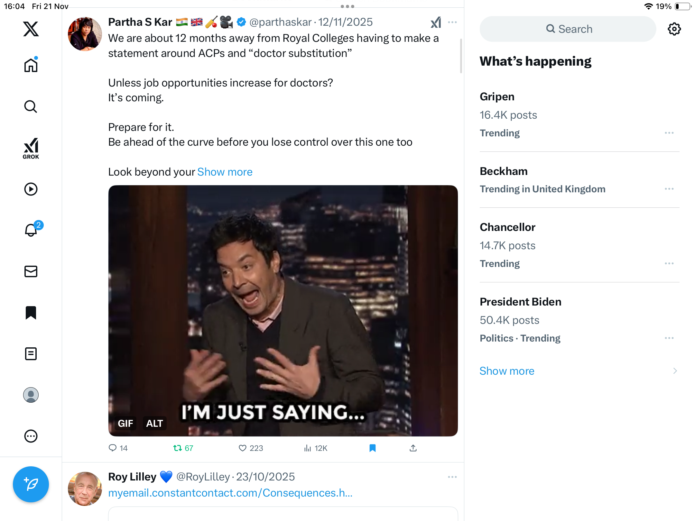Screen dimensions: 695x521
Task: Open direct messages envelope
Action: coord(31,271)
